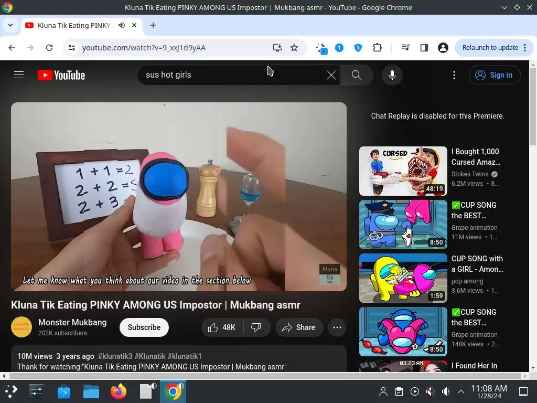View site information icon in address bar

[x=71, y=48]
